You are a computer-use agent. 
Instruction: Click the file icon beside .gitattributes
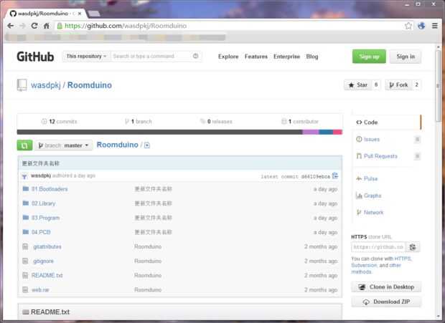(25, 246)
